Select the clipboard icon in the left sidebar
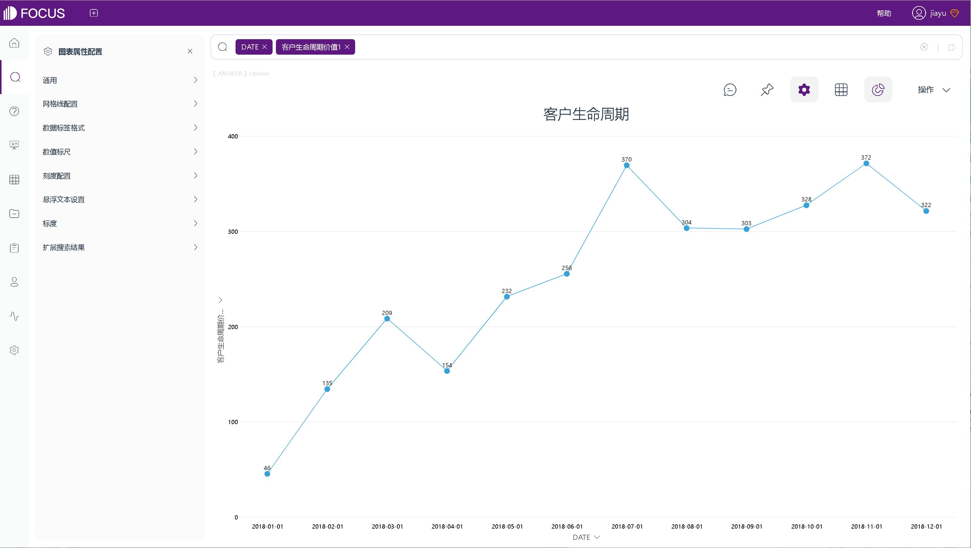 point(14,247)
